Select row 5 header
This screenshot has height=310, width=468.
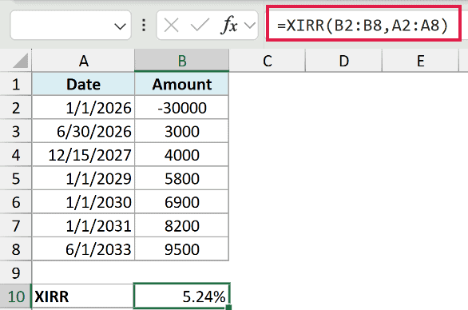click(x=15, y=179)
